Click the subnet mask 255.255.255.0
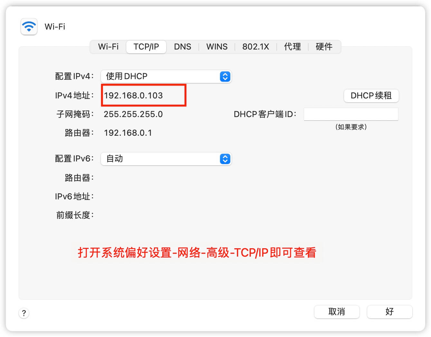Viewport: 431px width, 337px height. coord(133,114)
